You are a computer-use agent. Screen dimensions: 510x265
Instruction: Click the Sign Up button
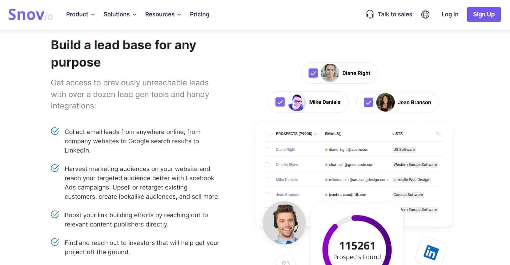point(484,14)
